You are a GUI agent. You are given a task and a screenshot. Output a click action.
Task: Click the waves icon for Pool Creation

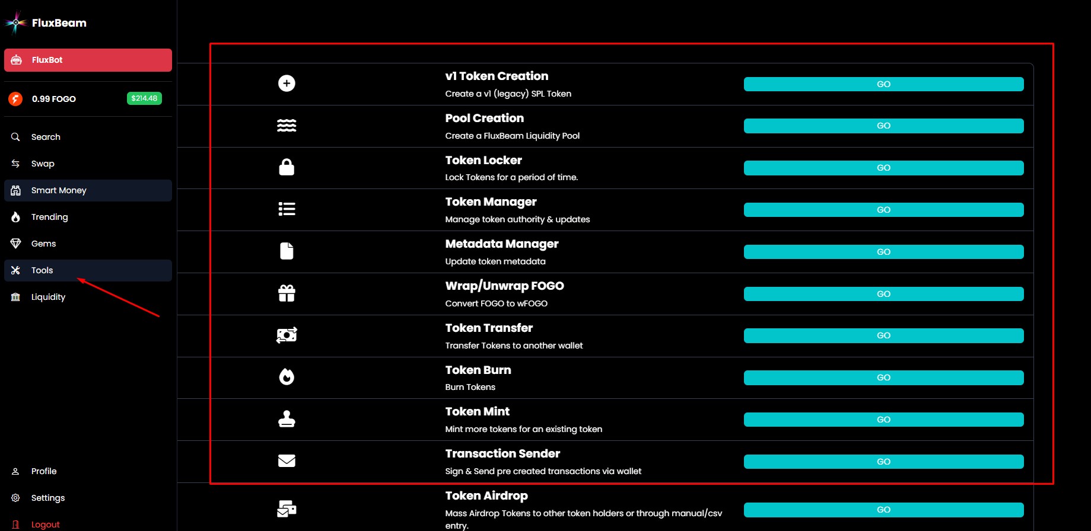(287, 126)
